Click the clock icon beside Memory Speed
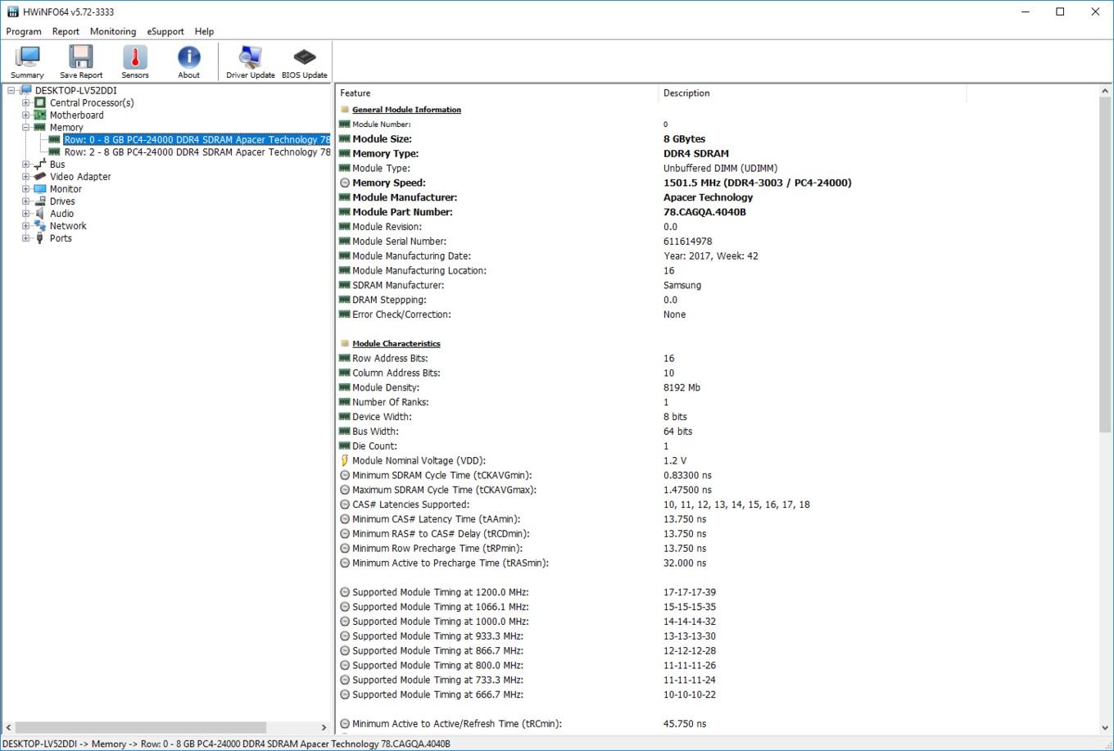This screenshot has height=751, width=1114. click(x=345, y=183)
